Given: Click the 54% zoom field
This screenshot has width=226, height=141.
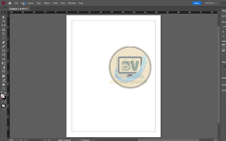Looking at the screenshot, I should pos(12,140).
